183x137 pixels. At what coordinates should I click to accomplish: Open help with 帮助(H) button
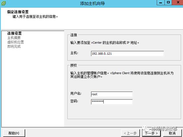[14, 133]
